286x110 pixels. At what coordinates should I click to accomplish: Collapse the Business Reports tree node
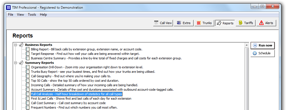[x=16, y=45]
